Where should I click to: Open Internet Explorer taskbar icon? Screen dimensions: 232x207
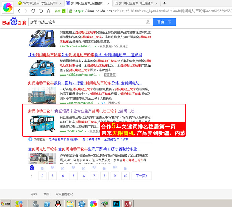pos(82,204)
